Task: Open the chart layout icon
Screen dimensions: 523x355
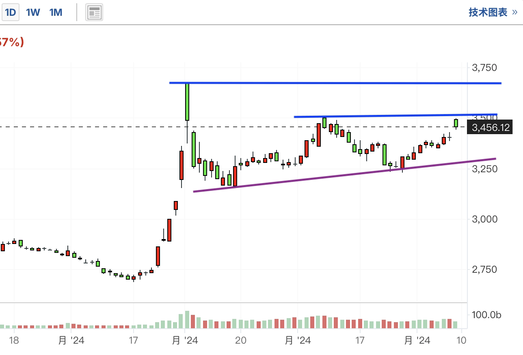Action: [94, 13]
